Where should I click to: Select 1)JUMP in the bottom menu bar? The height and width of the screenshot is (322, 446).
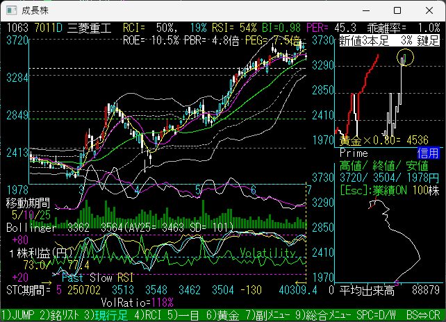[x=17, y=315]
